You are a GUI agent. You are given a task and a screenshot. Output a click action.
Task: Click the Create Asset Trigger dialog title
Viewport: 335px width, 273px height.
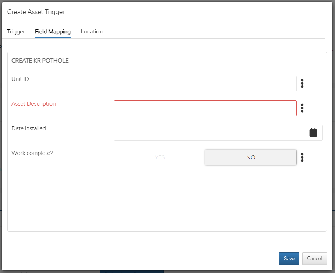coord(36,12)
